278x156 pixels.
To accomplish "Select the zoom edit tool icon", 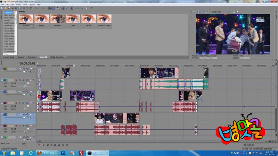I will point(82,8).
